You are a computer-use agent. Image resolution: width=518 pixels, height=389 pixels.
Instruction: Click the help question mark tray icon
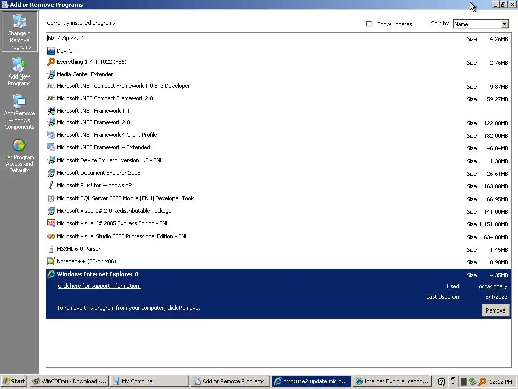coord(441,382)
